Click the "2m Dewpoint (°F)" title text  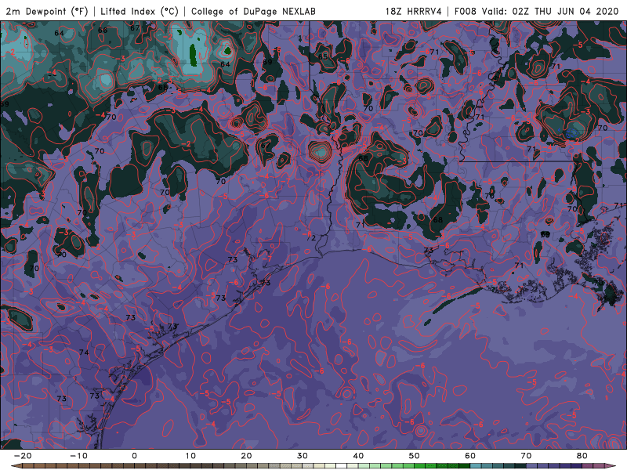tap(47, 12)
